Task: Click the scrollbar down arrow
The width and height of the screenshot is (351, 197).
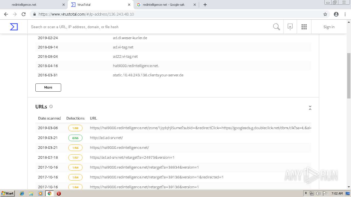Action: coord(349,187)
